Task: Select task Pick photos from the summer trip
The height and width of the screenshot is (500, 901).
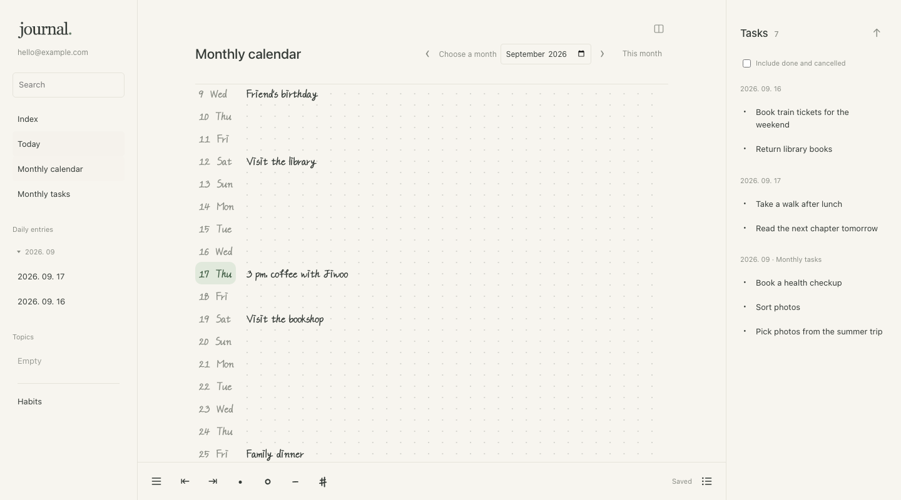Action: click(x=819, y=331)
